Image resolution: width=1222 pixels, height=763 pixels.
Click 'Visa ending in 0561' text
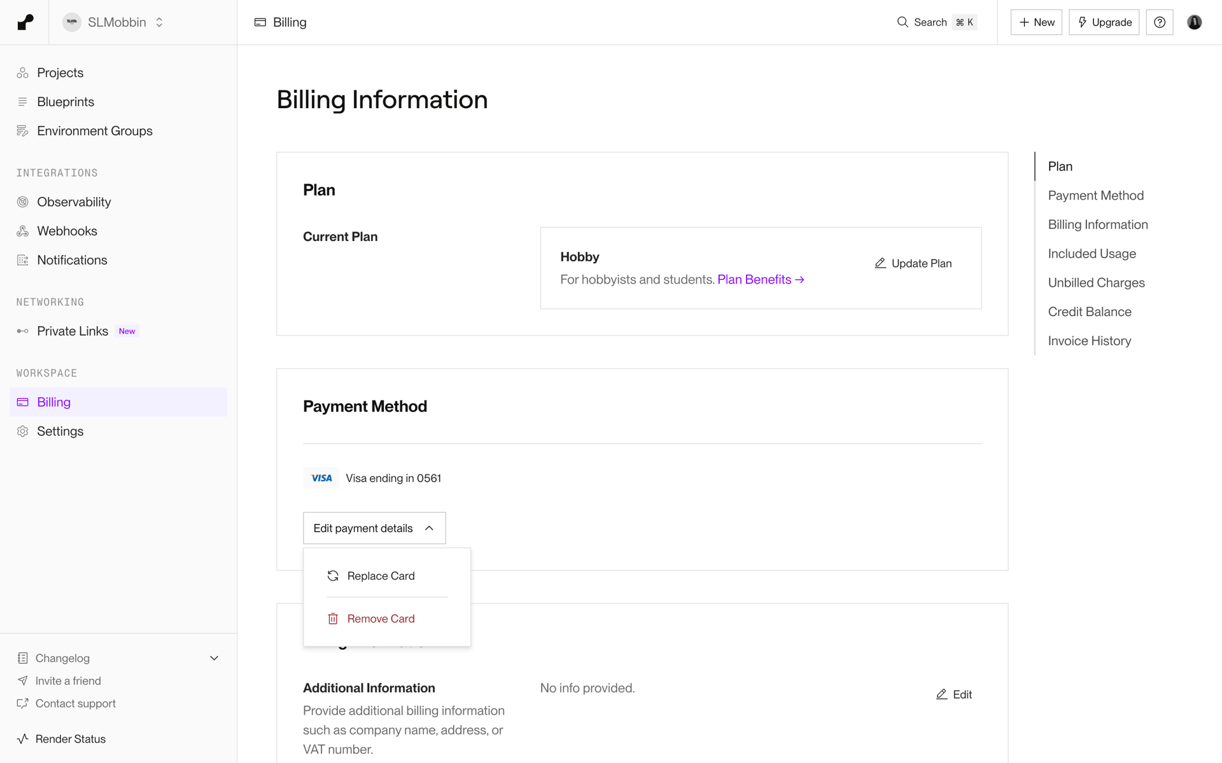(x=393, y=478)
